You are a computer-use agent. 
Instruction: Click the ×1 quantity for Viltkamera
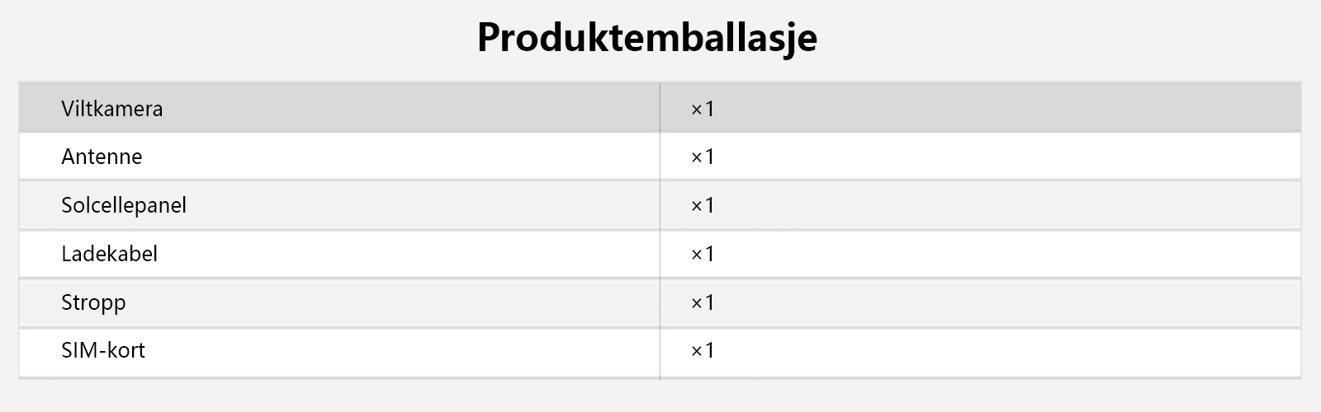coord(702,109)
